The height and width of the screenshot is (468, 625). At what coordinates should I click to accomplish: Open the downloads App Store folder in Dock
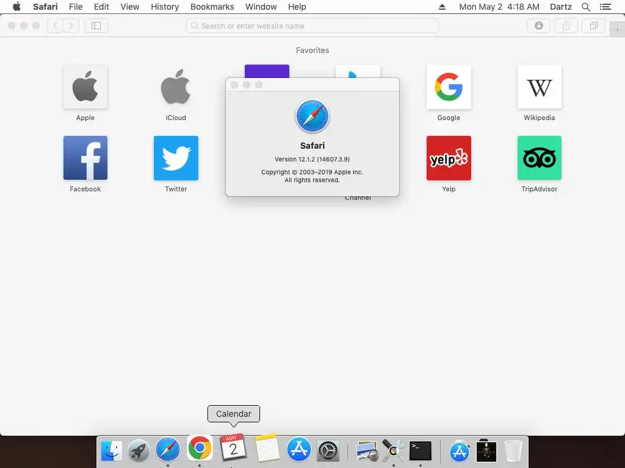tap(460, 452)
